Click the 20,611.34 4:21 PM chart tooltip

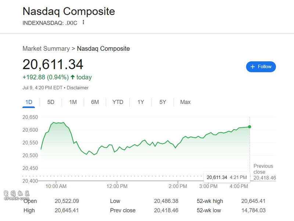click(227, 177)
